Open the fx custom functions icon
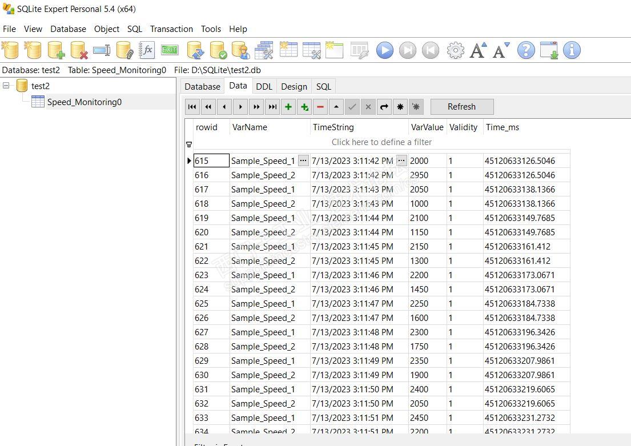The image size is (631, 446). [x=147, y=50]
